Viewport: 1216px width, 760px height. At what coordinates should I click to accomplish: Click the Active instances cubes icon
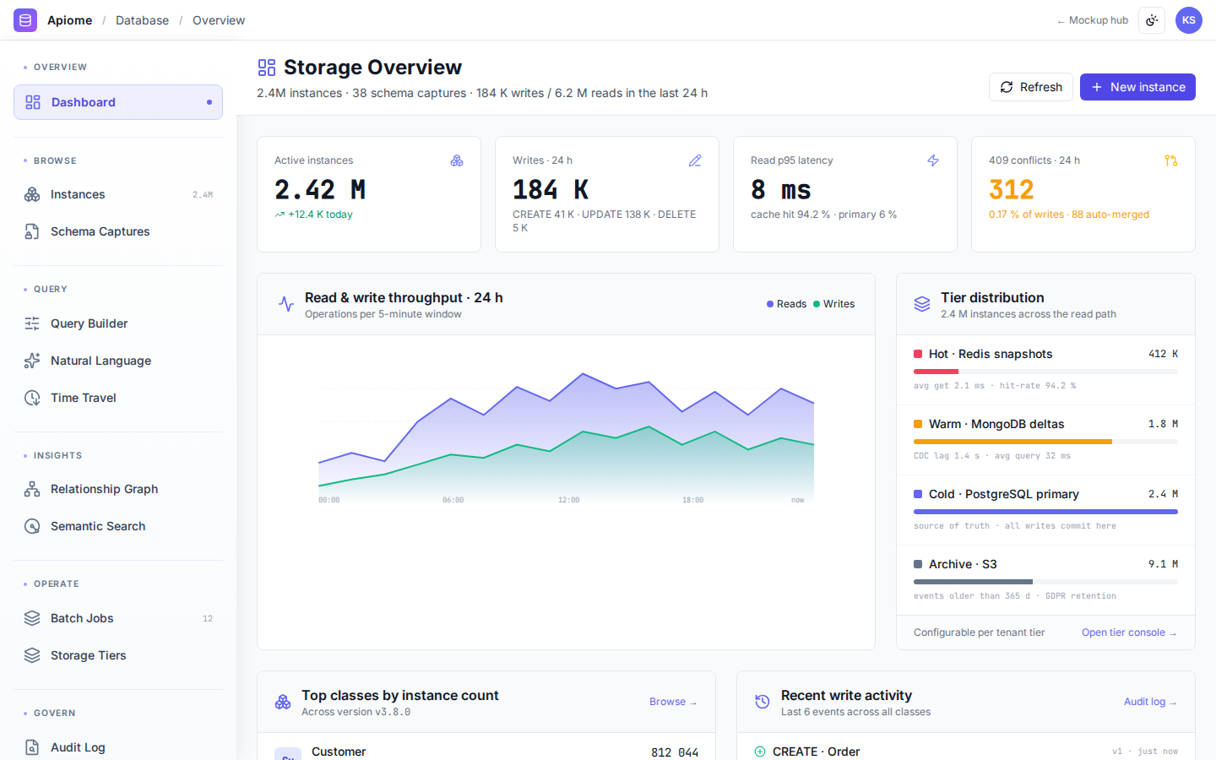457,160
